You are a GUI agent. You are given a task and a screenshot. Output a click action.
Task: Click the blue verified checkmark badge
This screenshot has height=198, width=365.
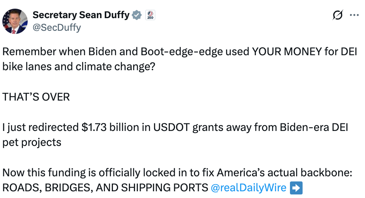[137, 15]
